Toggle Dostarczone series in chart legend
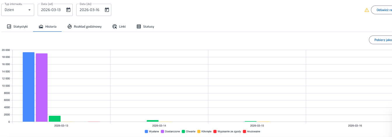392x137 pixels. [x=171, y=131]
